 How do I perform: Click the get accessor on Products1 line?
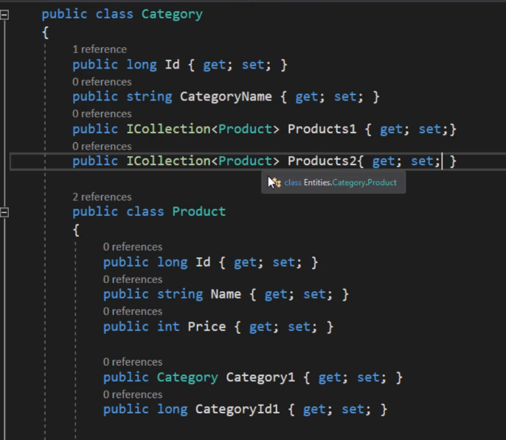tap(391, 129)
